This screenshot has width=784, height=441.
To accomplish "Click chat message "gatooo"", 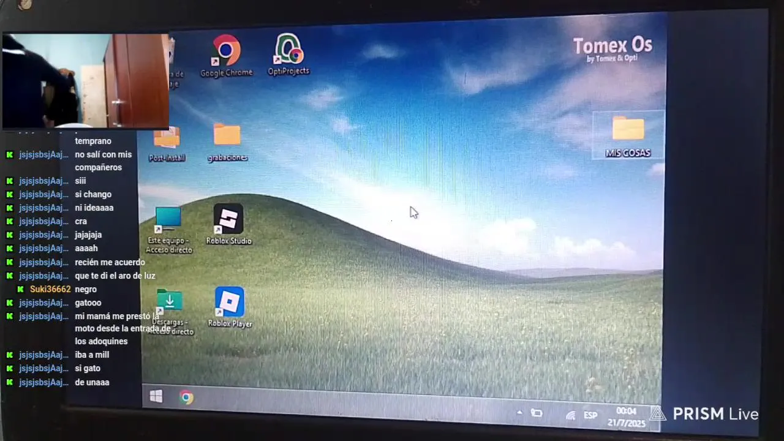I will coord(88,303).
